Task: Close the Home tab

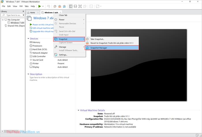Action: pos(38,12)
